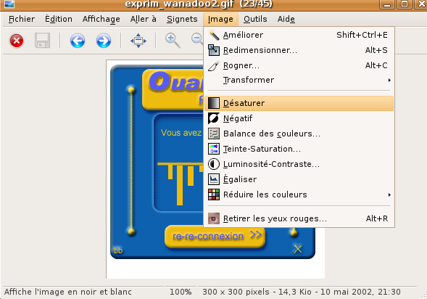Screen dimensions: 427x299
Task: Click the resize icon beside Redimensionner
Action: pyautogui.click(x=214, y=50)
